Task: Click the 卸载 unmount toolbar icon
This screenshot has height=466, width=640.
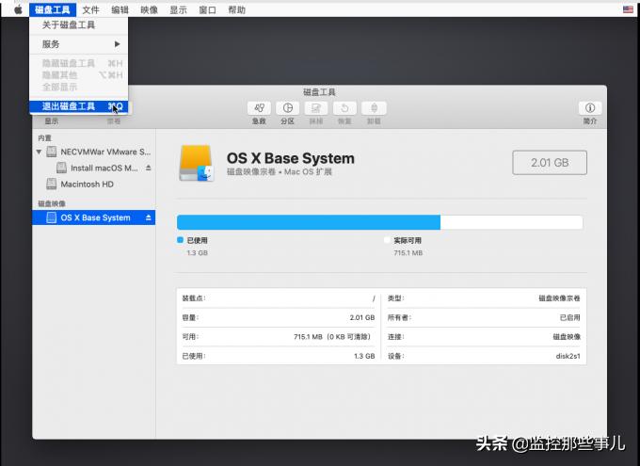Action: [374, 108]
